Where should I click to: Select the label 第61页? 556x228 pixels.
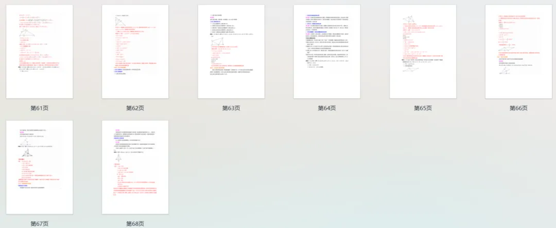click(39, 108)
